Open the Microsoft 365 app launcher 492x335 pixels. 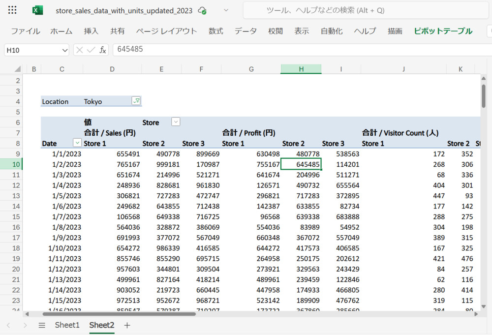13,10
